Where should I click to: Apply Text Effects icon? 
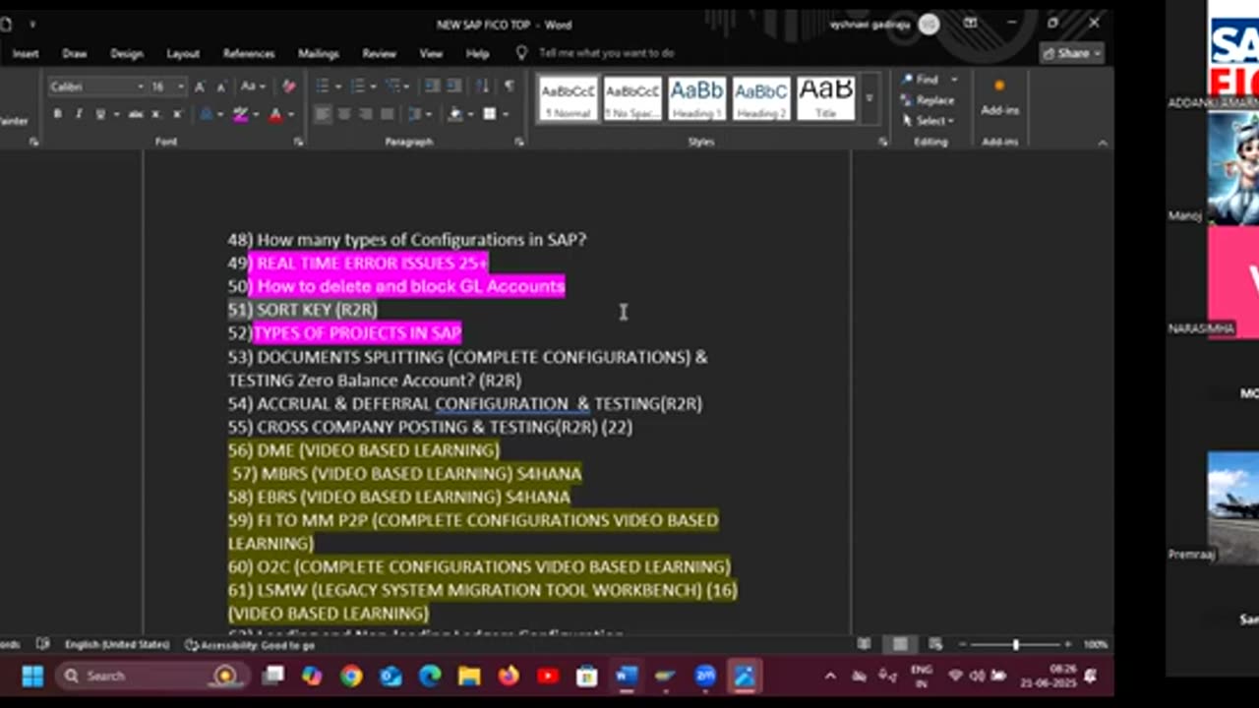click(x=206, y=115)
